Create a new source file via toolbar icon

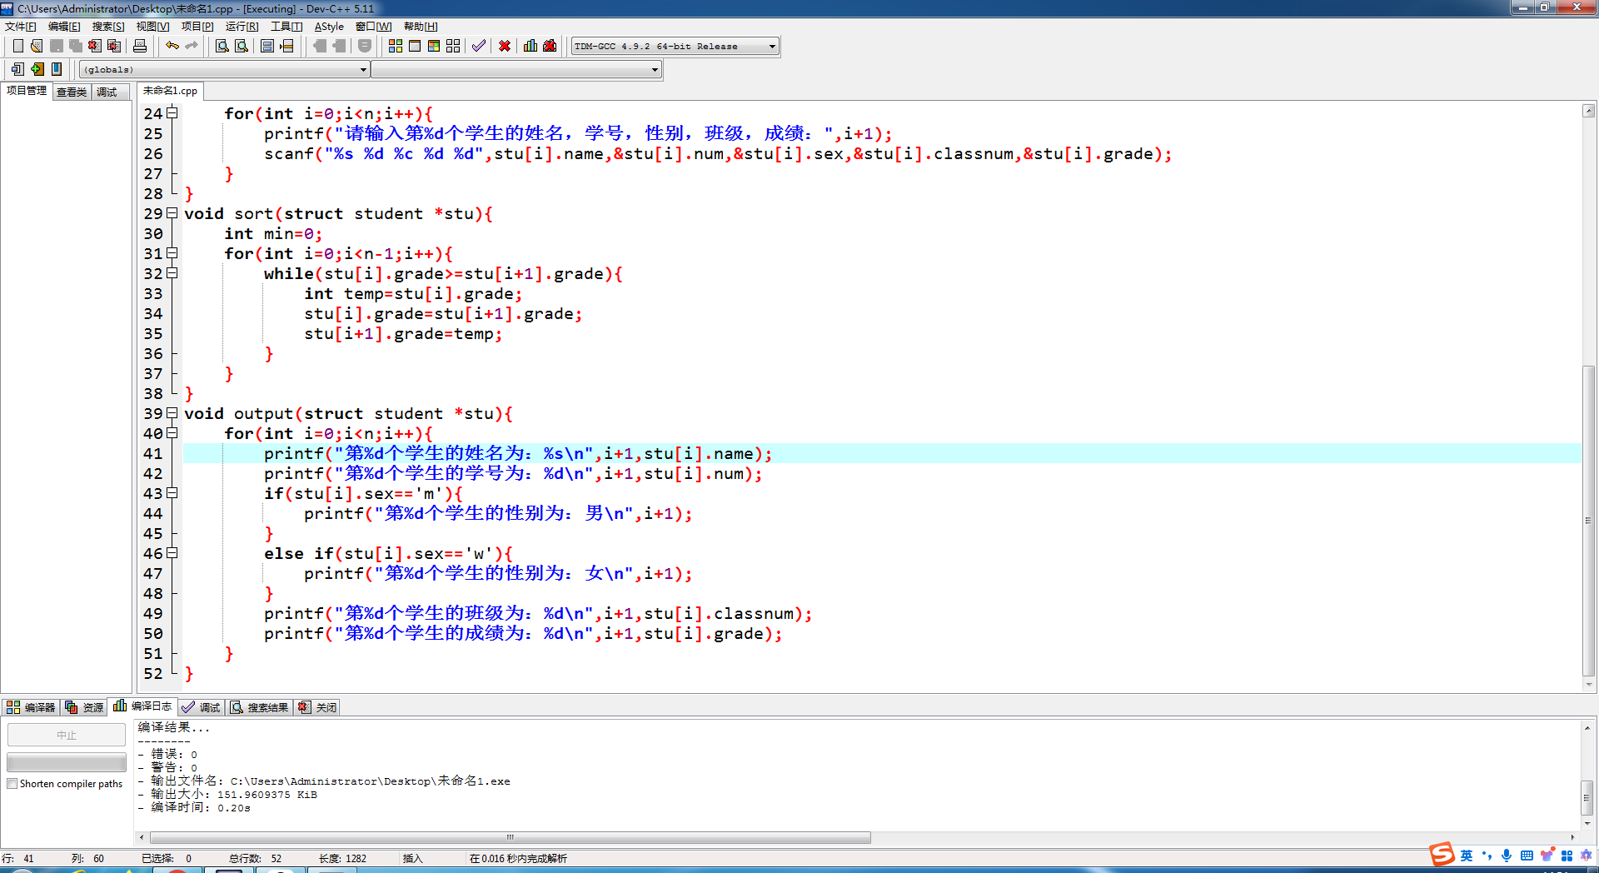[17, 46]
